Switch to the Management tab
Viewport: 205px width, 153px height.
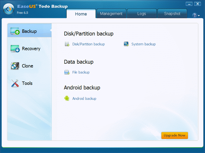pyautogui.click(x=111, y=14)
